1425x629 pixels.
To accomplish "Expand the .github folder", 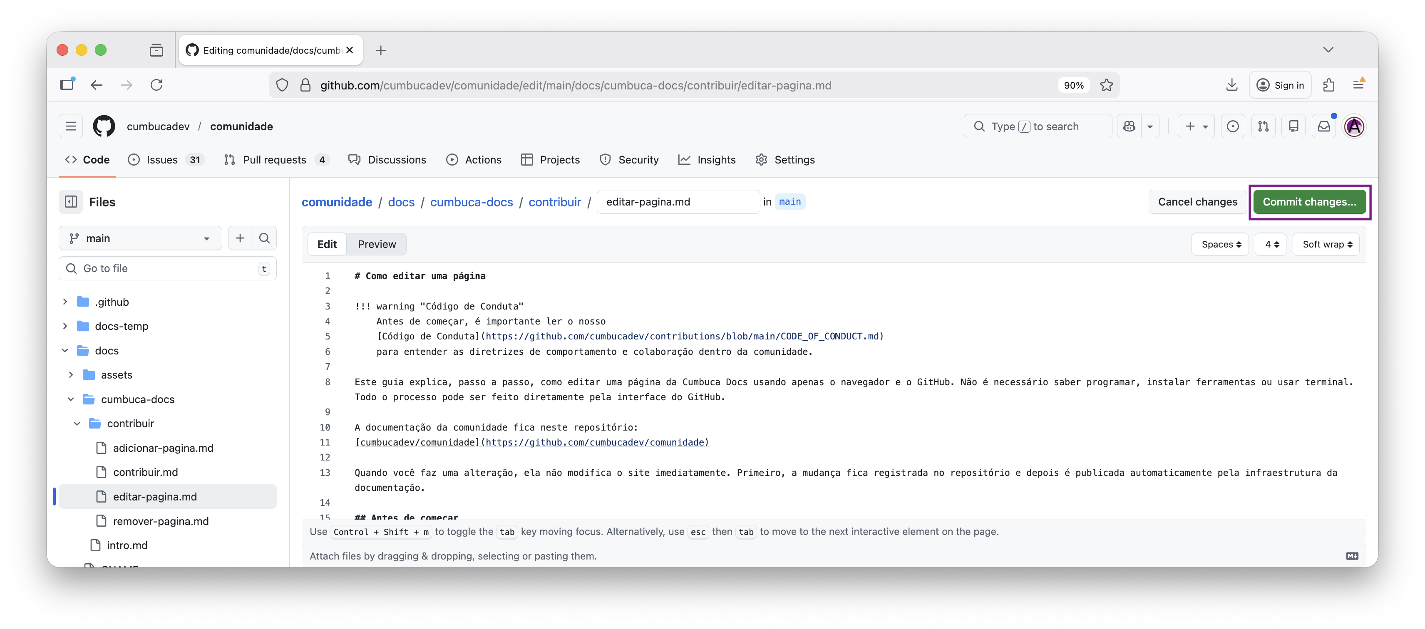I will tap(65, 301).
